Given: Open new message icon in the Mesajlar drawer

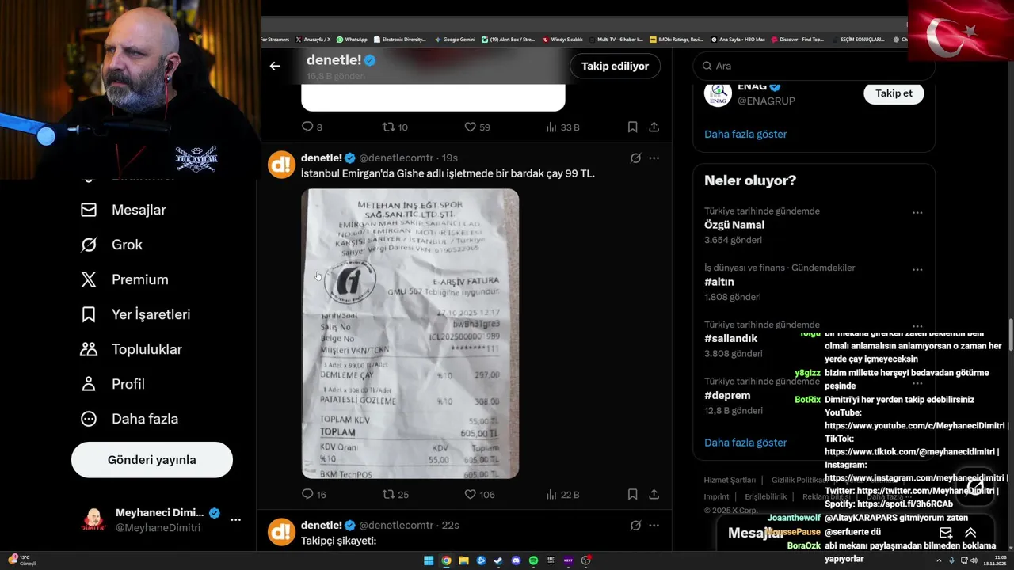Looking at the screenshot, I should 945,533.
